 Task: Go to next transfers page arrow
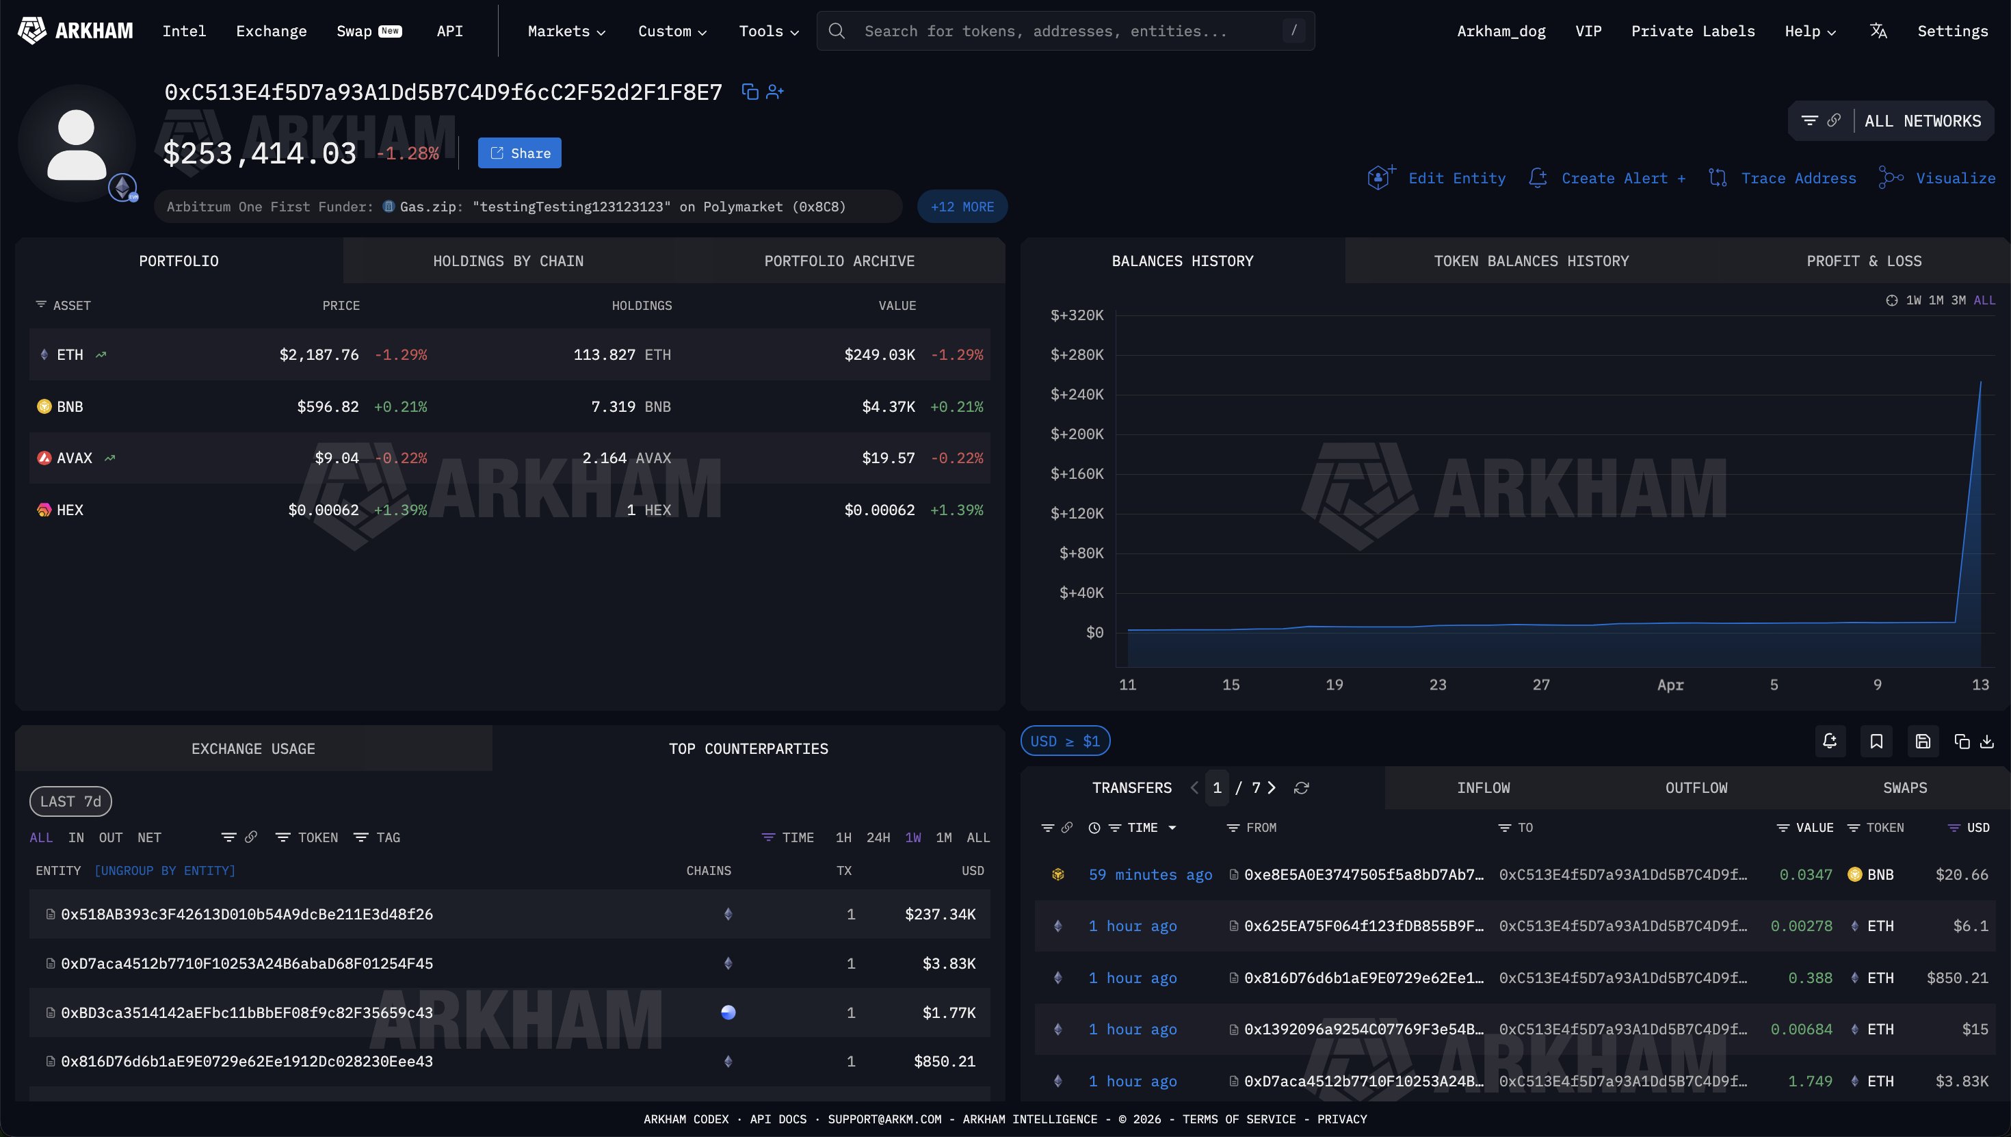1272,788
